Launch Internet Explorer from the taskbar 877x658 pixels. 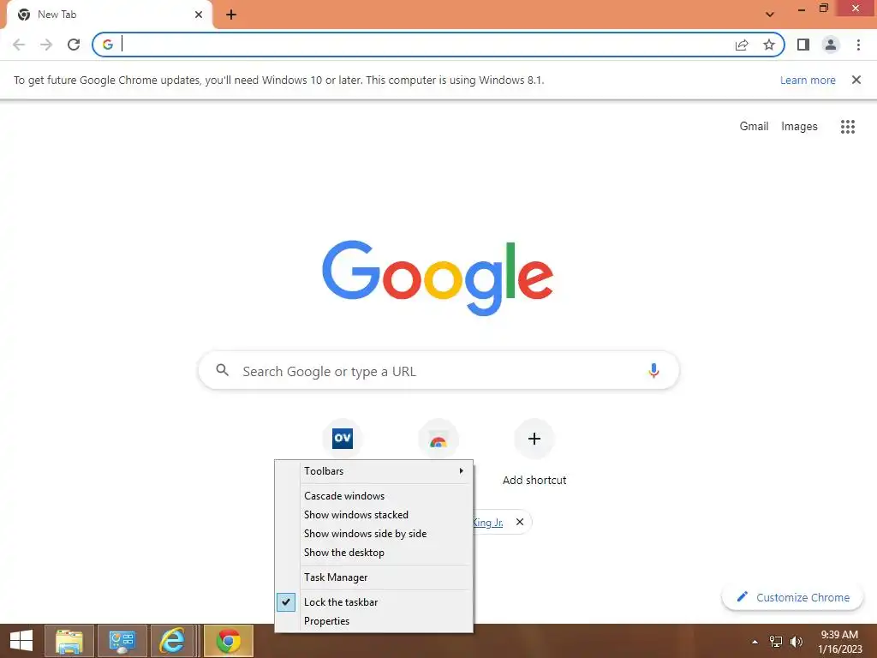[172, 641]
